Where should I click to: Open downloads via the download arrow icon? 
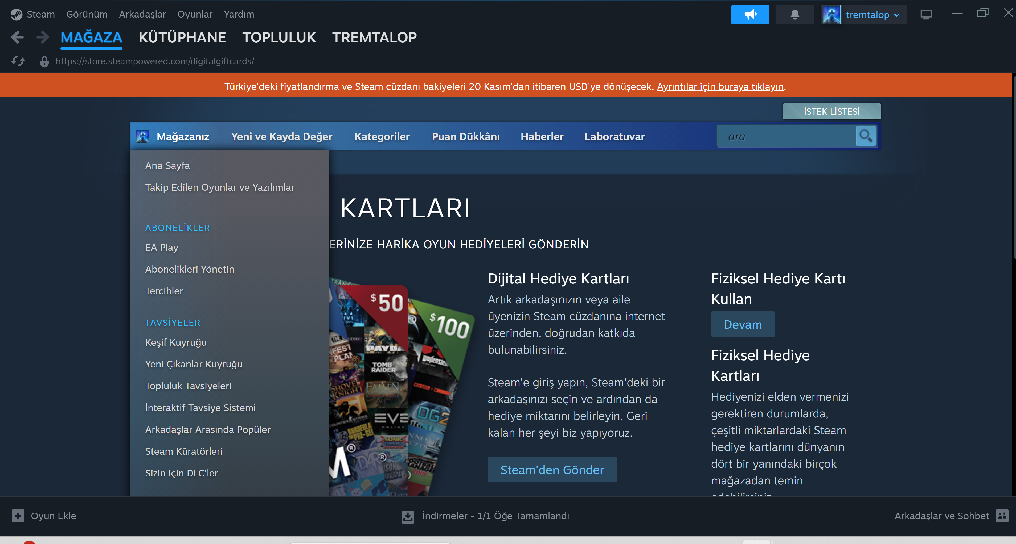coord(408,516)
